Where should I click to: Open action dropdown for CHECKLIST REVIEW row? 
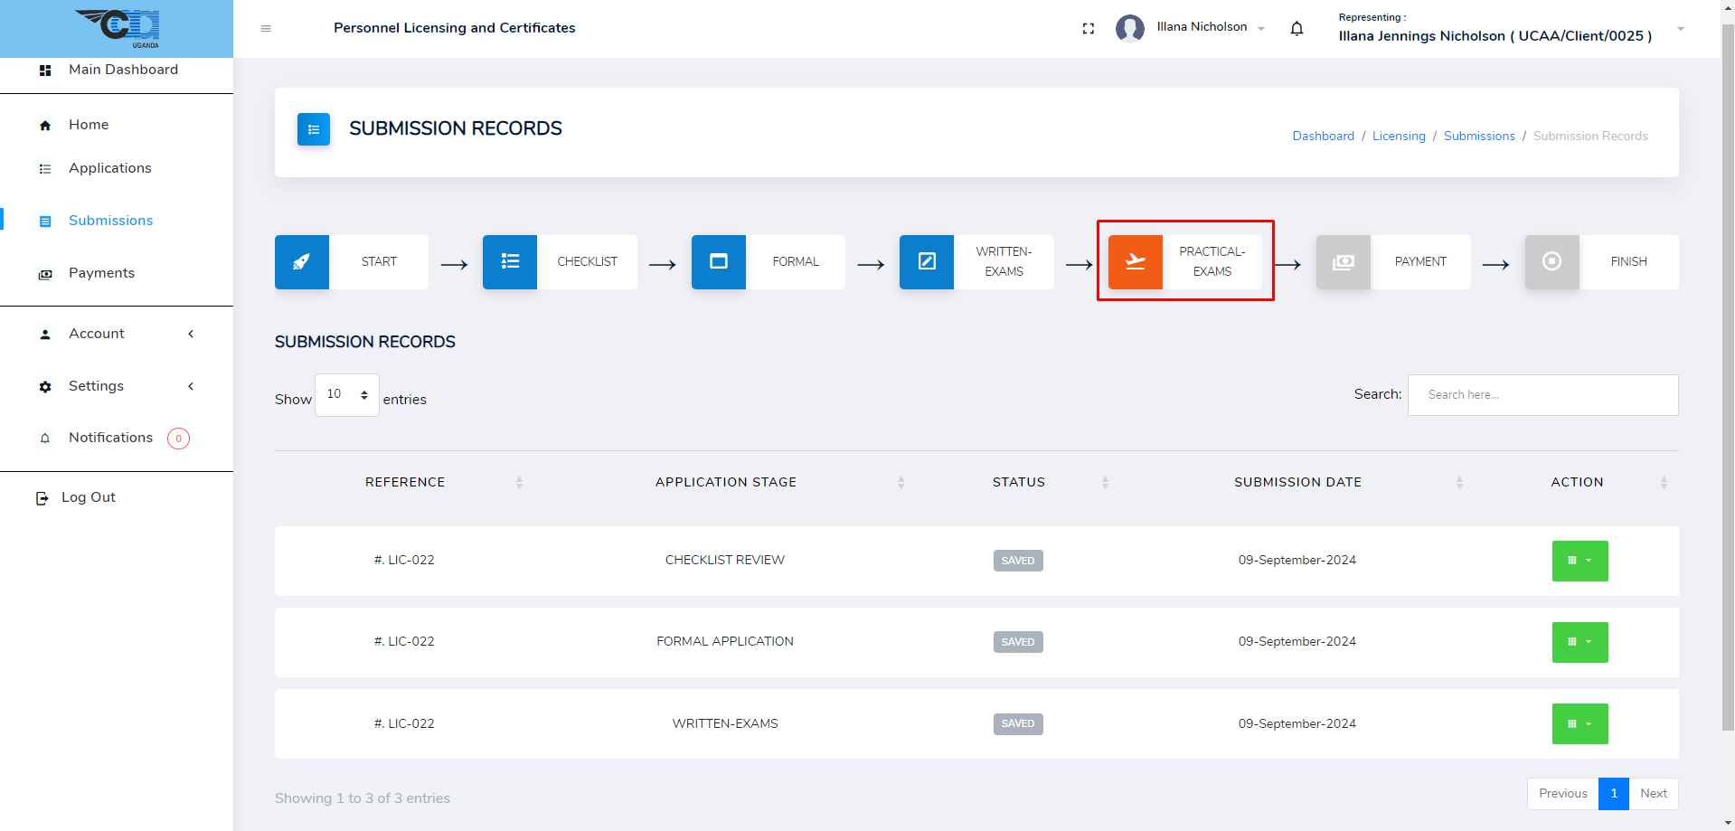click(x=1579, y=561)
